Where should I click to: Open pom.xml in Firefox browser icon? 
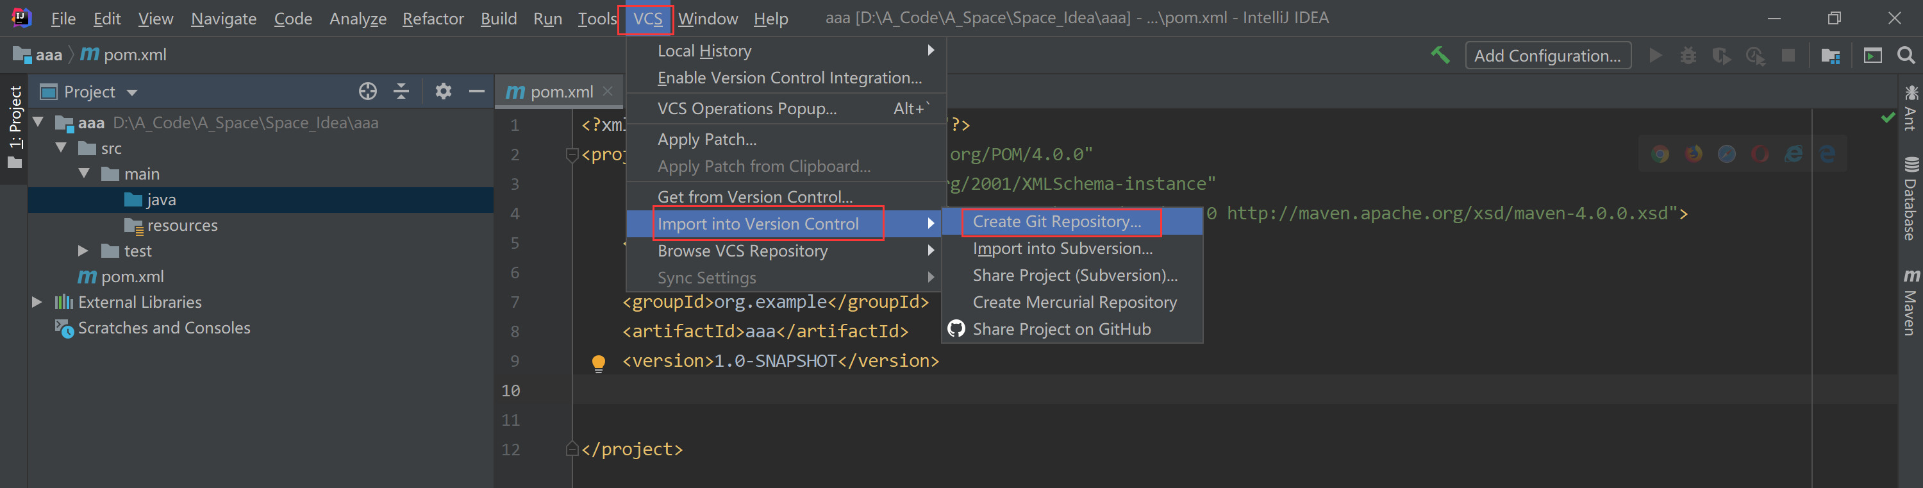tap(1694, 154)
